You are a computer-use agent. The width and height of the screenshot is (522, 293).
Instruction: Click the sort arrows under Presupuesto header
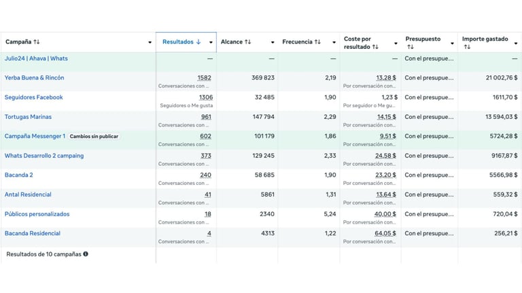pyautogui.click(x=410, y=47)
